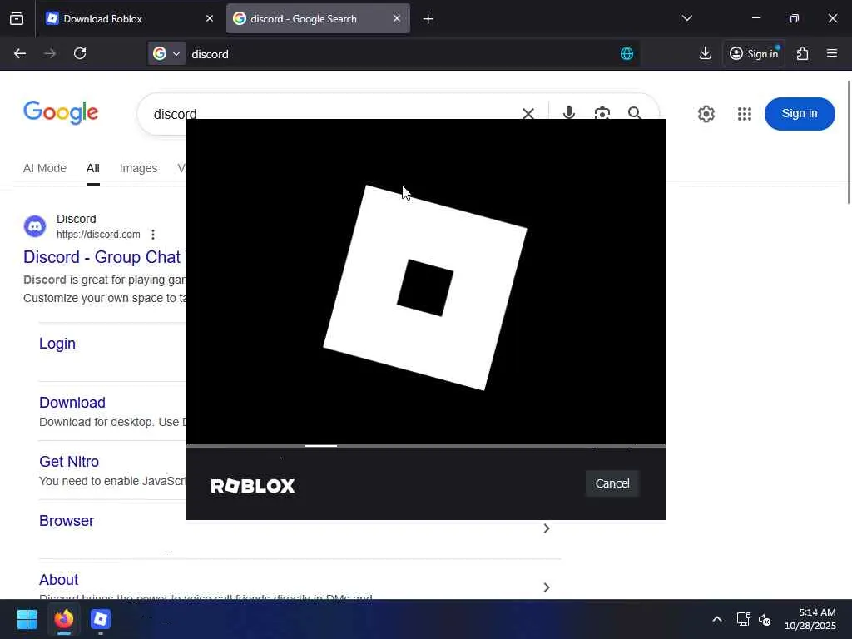Click the Firefox taskbar icon
This screenshot has width=852, height=639.
click(x=64, y=619)
